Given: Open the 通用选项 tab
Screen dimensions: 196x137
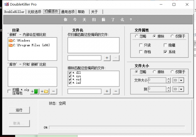Looking at the screenshot, I should pyautogui.click(x=68, y=12).
